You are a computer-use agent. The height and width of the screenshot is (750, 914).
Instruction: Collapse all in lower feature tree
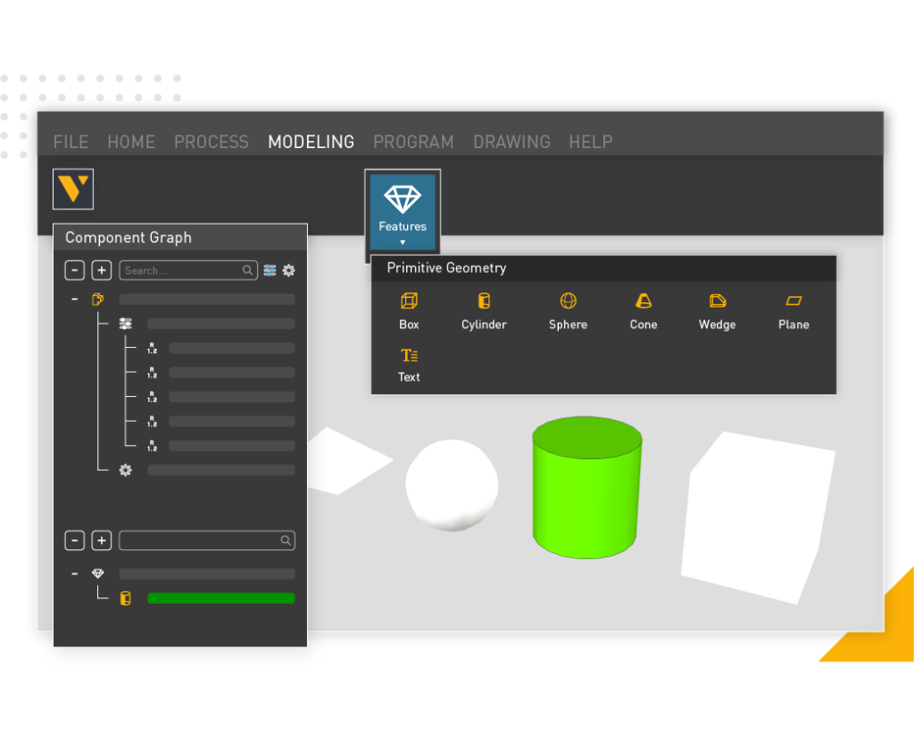coord(75,540)
